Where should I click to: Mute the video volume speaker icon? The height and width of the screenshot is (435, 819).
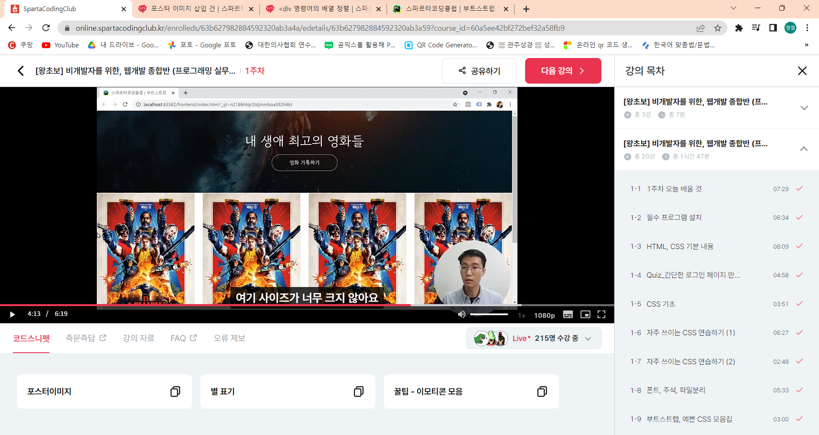[462, 314]
